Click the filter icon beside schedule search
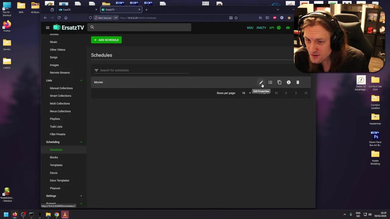This screenshot has height=219, width=390. point(96,70)
